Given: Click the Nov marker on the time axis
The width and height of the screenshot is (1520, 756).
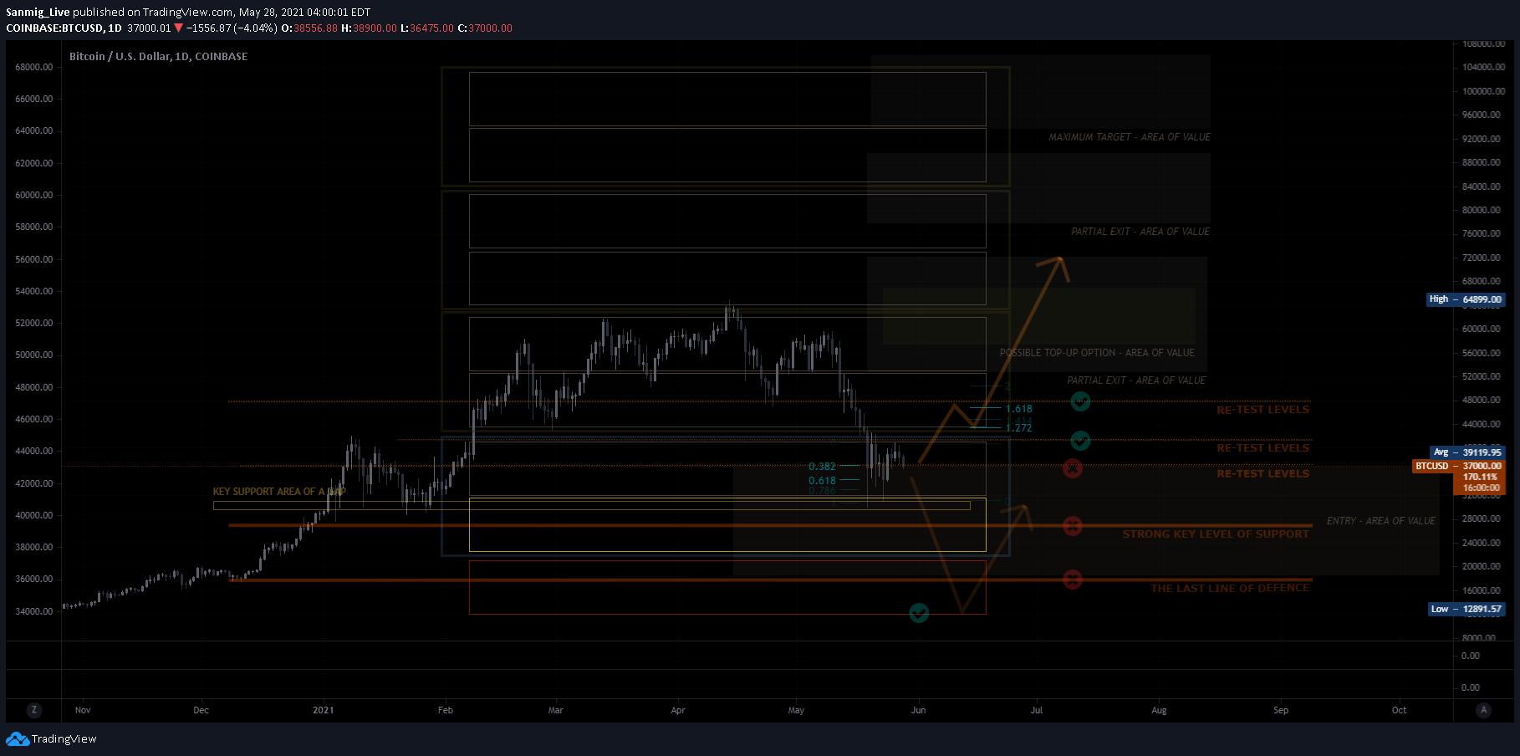Looking at the screenshot, I should coord(83,710).
